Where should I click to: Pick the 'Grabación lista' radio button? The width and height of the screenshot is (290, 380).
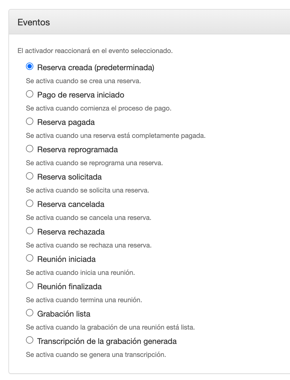[x=30, y=313]
